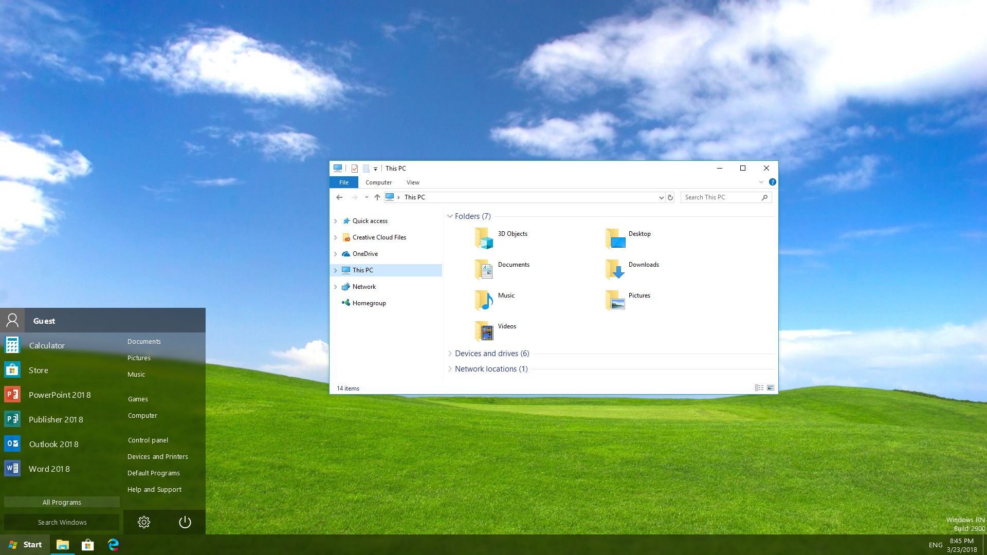Open the Customize Quick Access Toolbar dropdown
This screenshot has height=555, width=987.
coord(376,168)
